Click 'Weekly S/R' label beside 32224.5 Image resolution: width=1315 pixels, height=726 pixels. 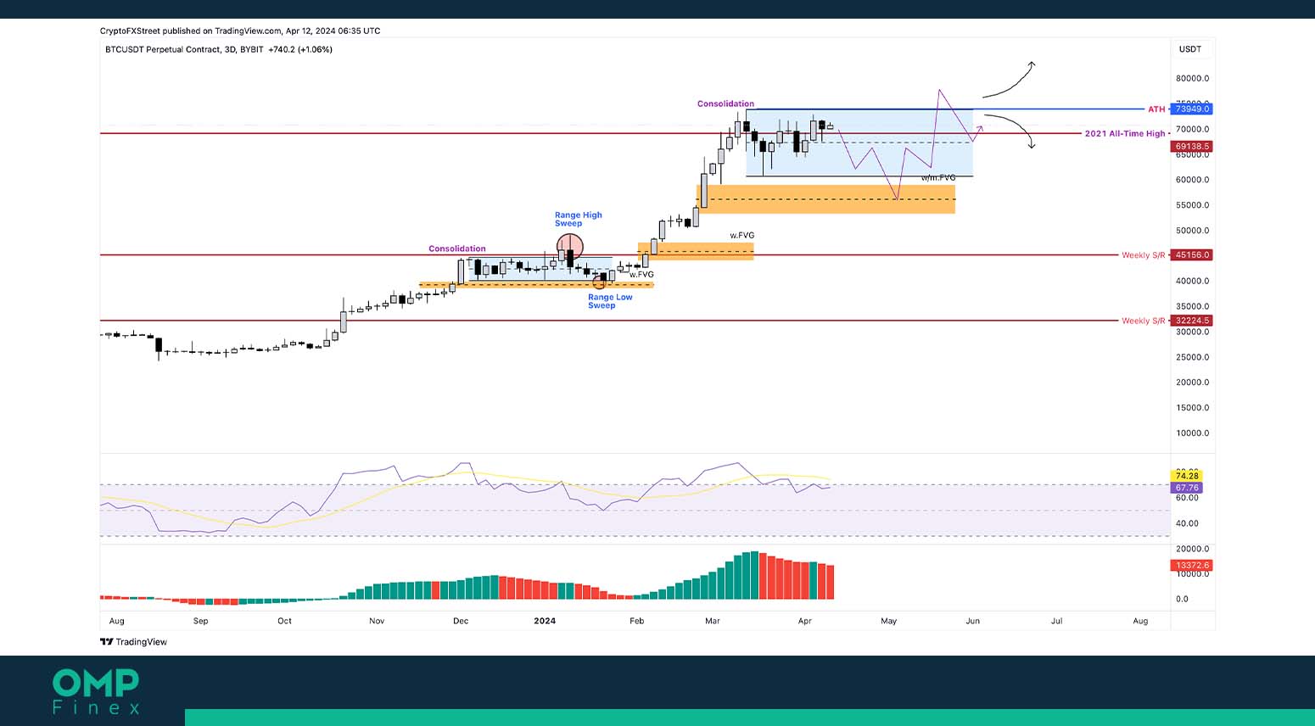[1144, 321]
